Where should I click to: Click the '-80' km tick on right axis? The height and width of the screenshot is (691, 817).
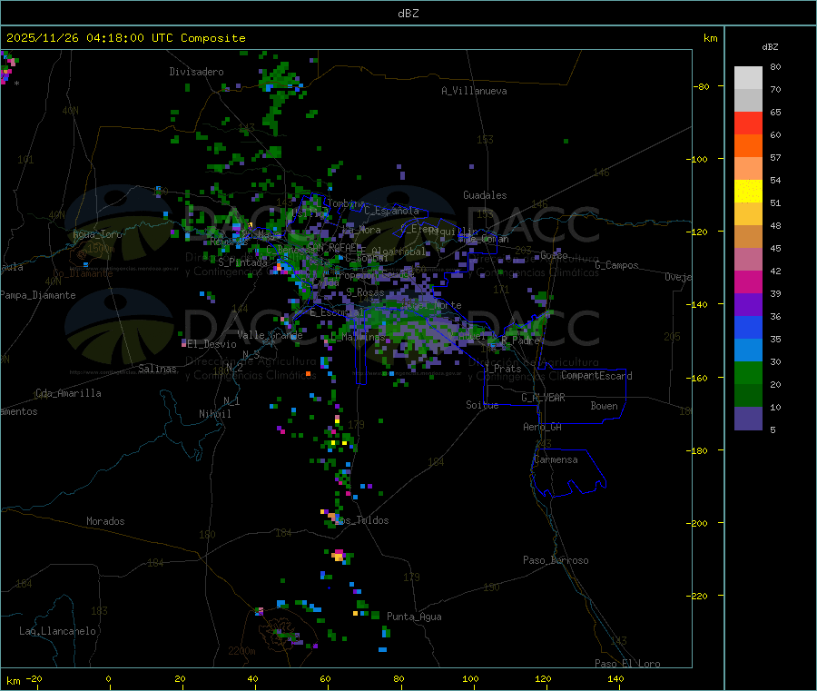(x=702, y=86)
